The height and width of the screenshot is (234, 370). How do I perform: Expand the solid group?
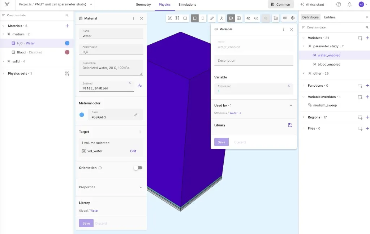(x=3, y=61)
